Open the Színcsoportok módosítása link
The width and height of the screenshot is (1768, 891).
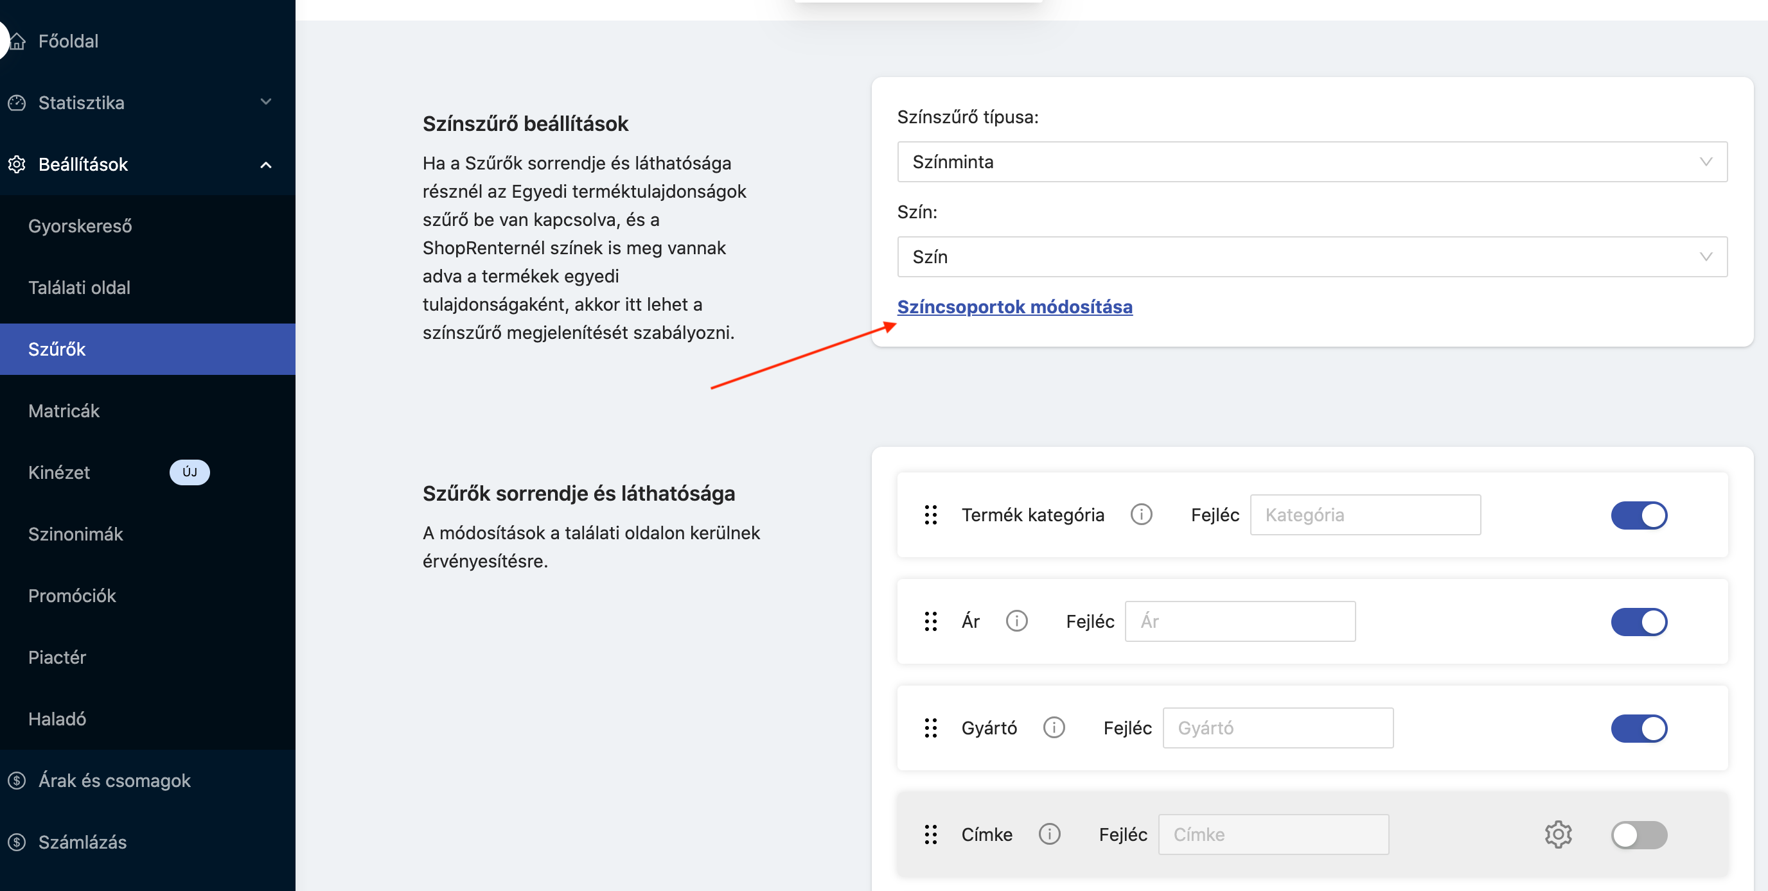[1014, 307]
